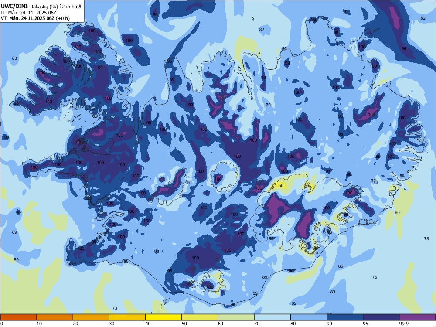Image resolution: width=436 pixels, height=327 pixels.
Task: Click the navy 95–99.9 legend swatch
Action: click(x=381, y=317)
